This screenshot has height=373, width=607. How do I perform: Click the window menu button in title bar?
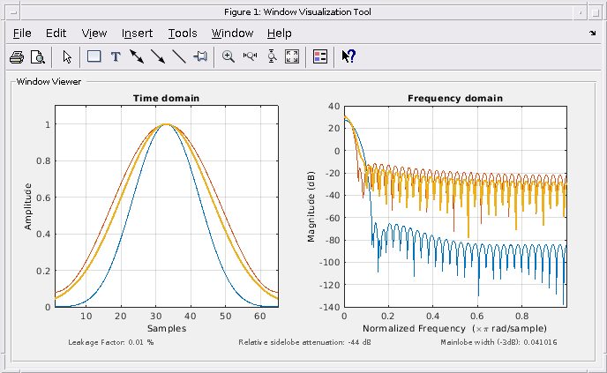[x=13, y=12]
